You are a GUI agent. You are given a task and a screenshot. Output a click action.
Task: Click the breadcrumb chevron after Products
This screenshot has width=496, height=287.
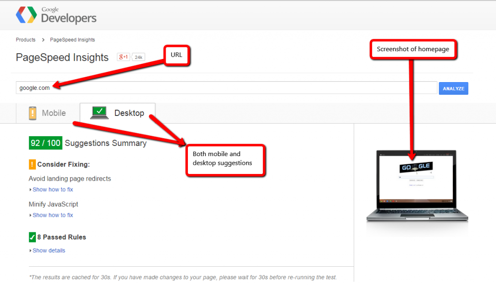pyautogui.click(x=43, y=40)
